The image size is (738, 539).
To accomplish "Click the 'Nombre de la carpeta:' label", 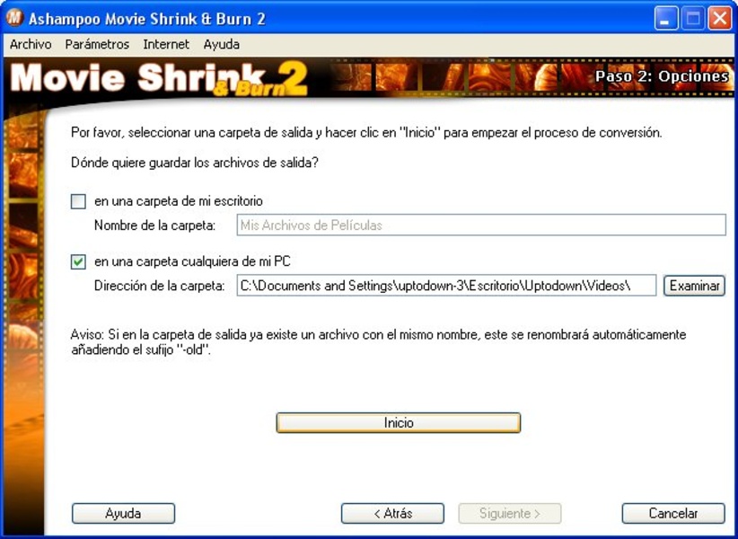I will pos(154,225).
